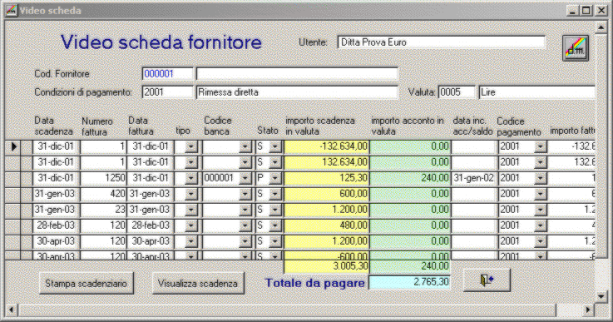Screen dimensions: 613x322
Task: Select the record selector of 28-feb-03 row
Action: [13, 225]
